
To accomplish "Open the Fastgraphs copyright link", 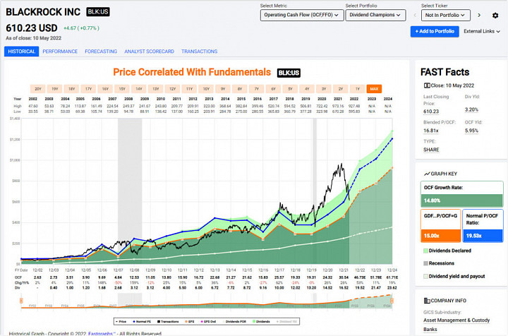I will 102,333.
